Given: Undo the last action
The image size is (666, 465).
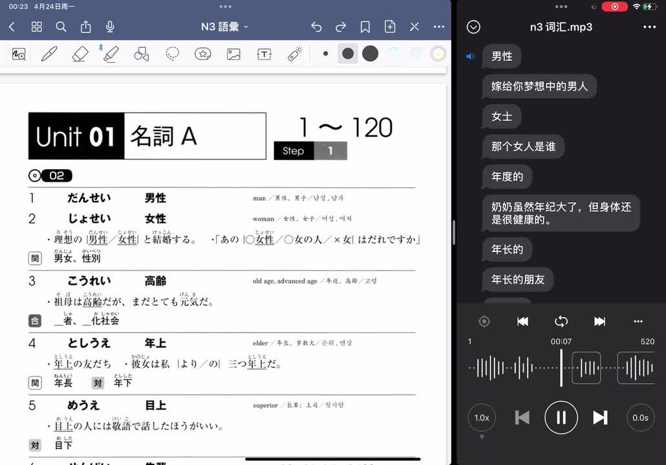Looking at the screenshot, I should 316,26.
